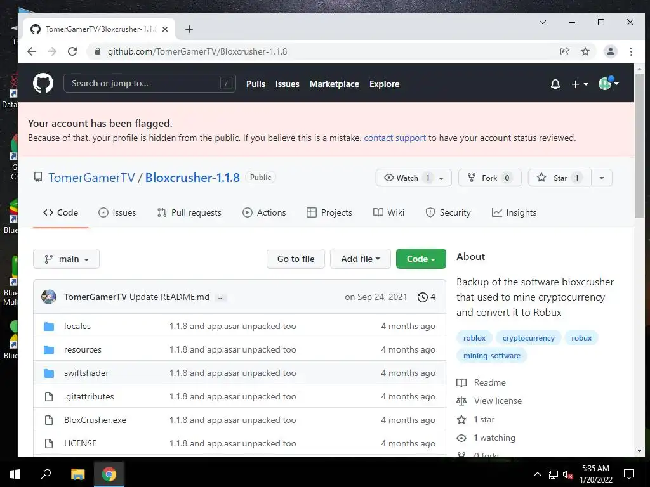Click TomerGamerTV commit author avatar
This screenshot has height=487, width=650.
49,297
